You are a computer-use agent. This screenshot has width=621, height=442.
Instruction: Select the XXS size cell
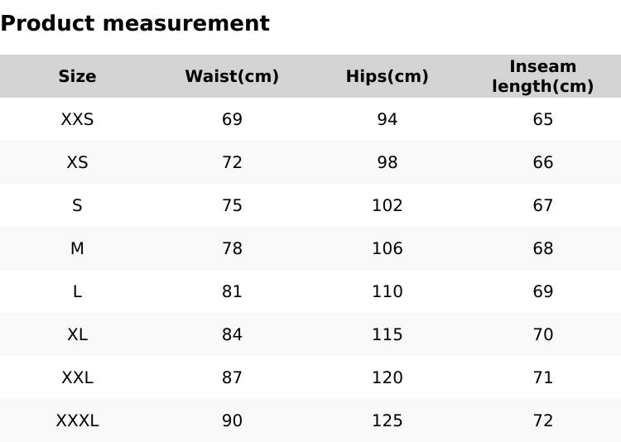point(77,120)
